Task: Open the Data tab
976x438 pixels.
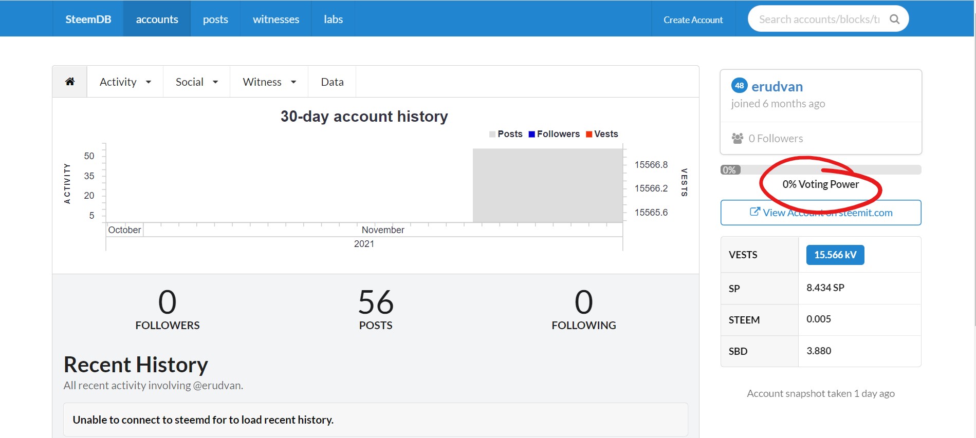Action: (332, 82)
